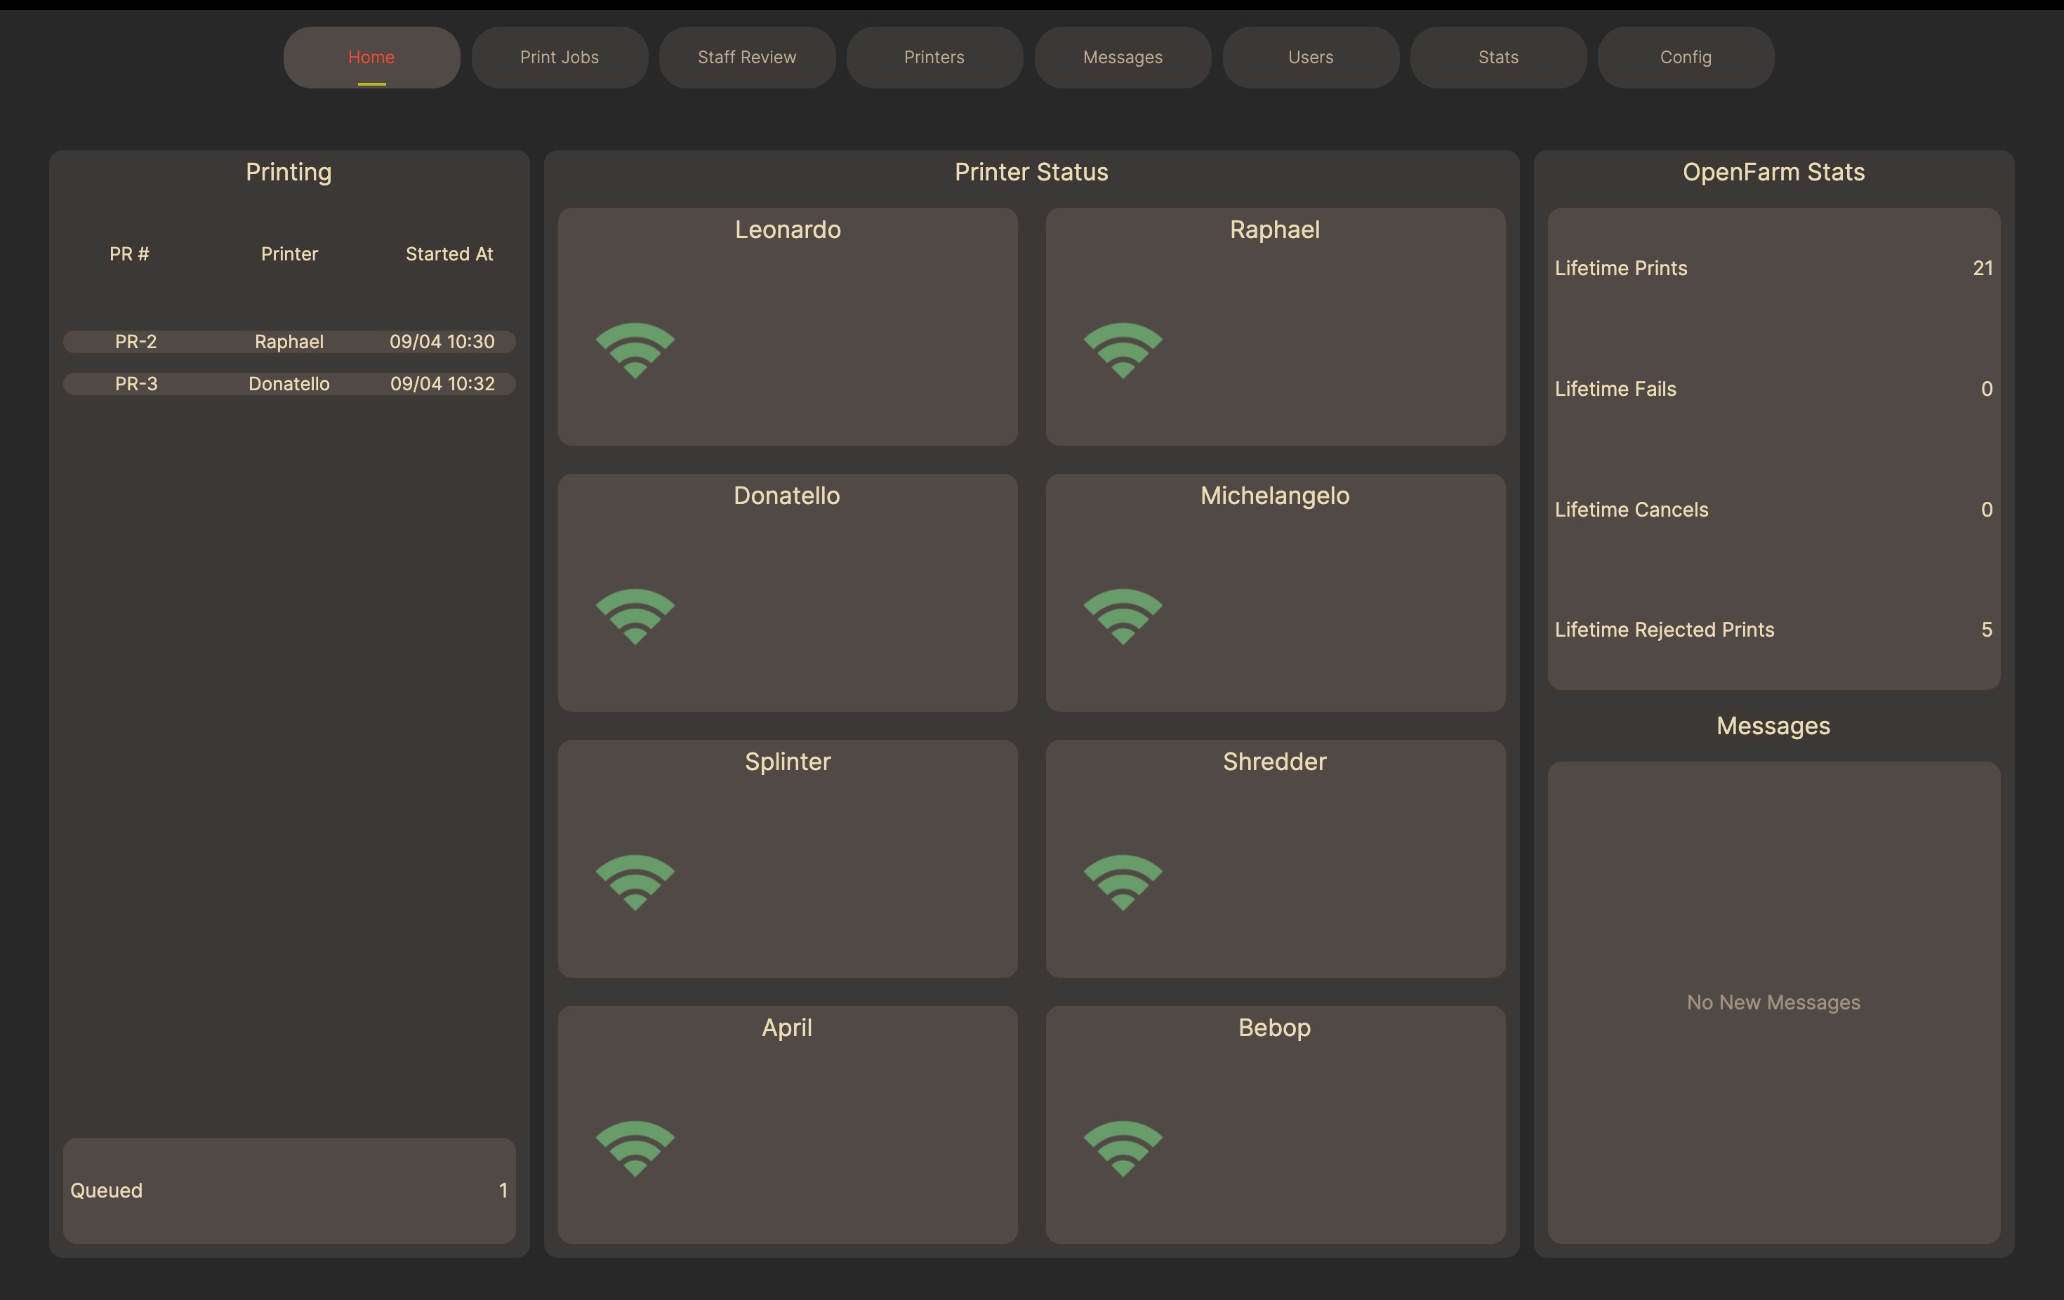Open the Staff Review tab
2064x1300 pixels.
[x=746, y=57]
